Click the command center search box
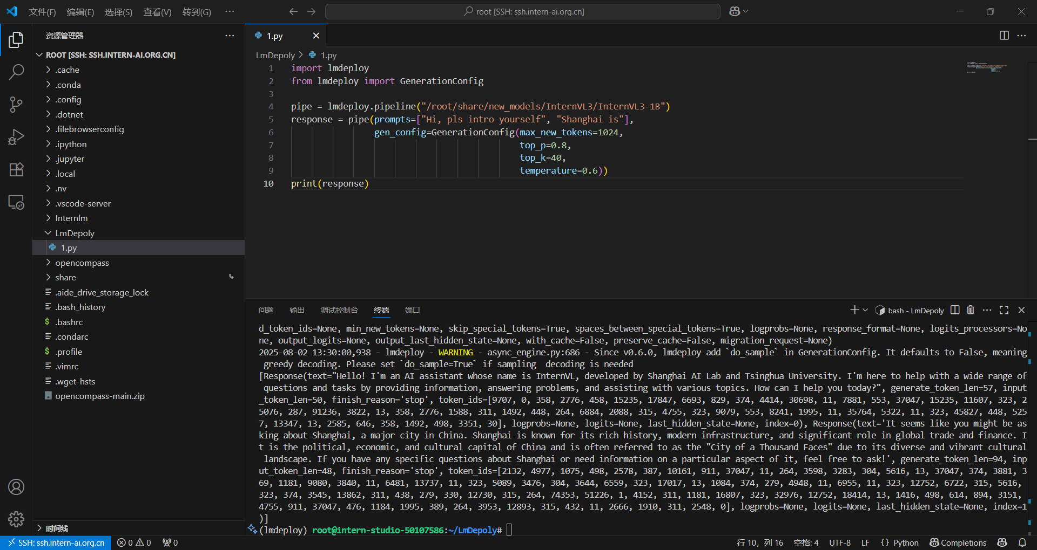Image resolution: width=1037 pixels, height=550 pixels. 522,11
